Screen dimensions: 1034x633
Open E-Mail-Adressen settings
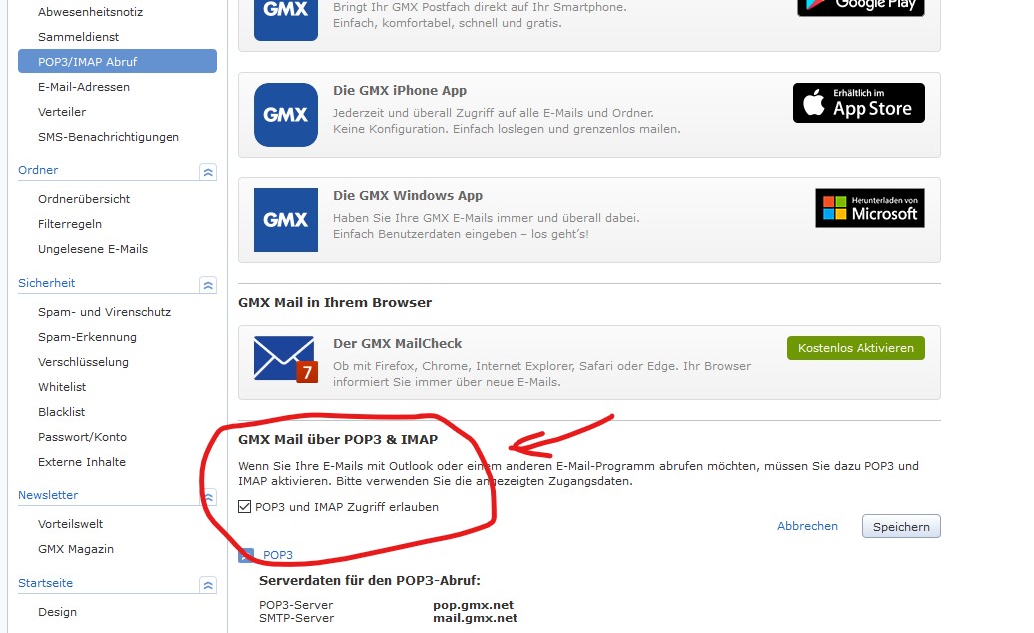tap(84, 87)
